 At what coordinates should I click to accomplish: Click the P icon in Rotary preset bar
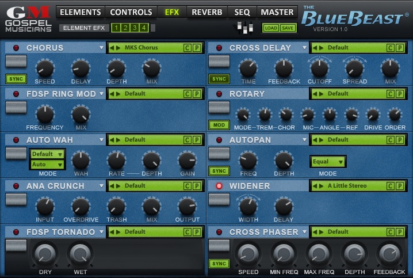click(x=400, y=94)
